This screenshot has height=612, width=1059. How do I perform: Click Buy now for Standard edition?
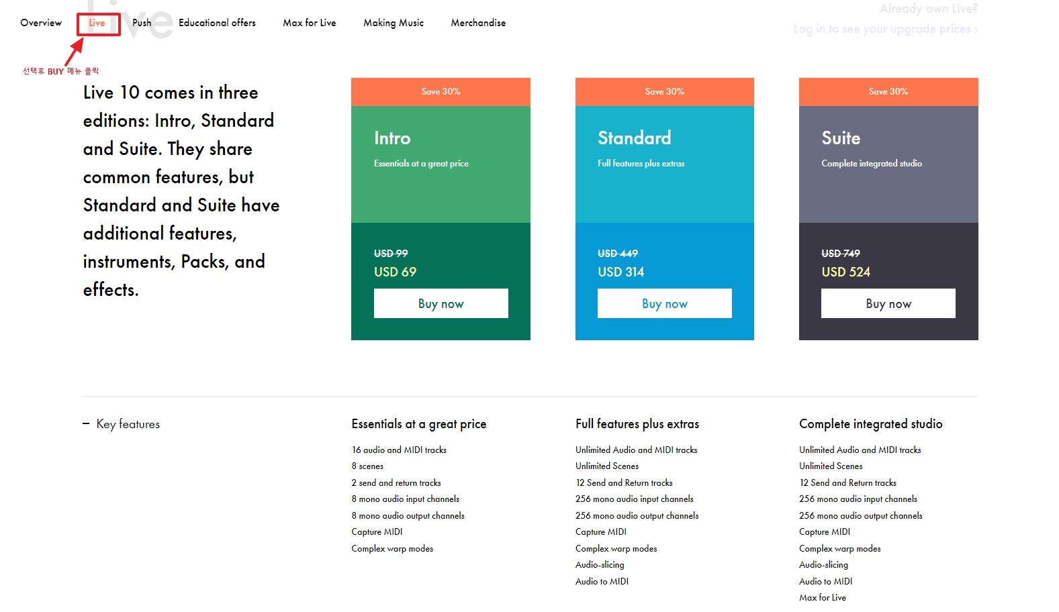665,303
